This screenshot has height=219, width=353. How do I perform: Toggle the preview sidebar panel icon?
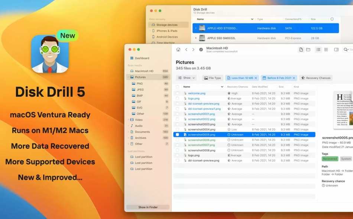[336, 50]
